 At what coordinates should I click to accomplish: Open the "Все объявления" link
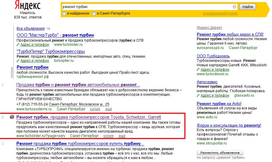[x=31, y=29]
